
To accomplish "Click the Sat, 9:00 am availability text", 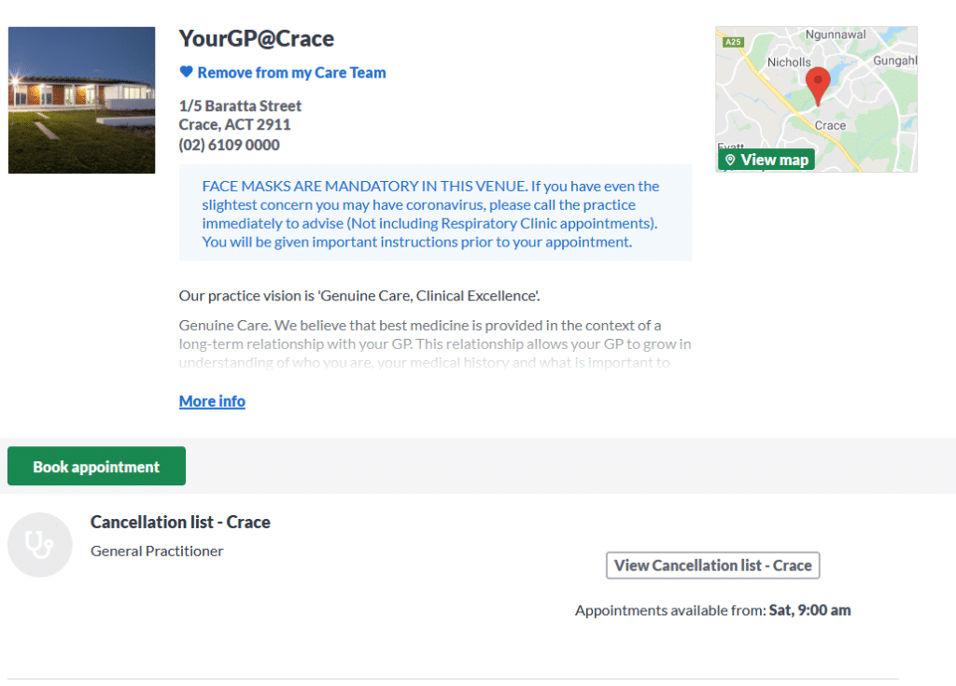I will pyautogui.click(x=809, y=610).
